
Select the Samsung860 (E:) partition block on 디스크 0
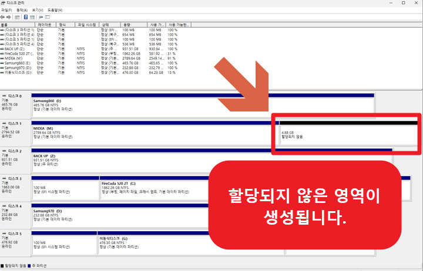click(x=203, y=106)
